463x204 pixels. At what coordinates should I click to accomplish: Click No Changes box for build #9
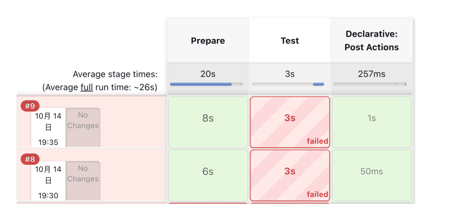click(83, 127)
